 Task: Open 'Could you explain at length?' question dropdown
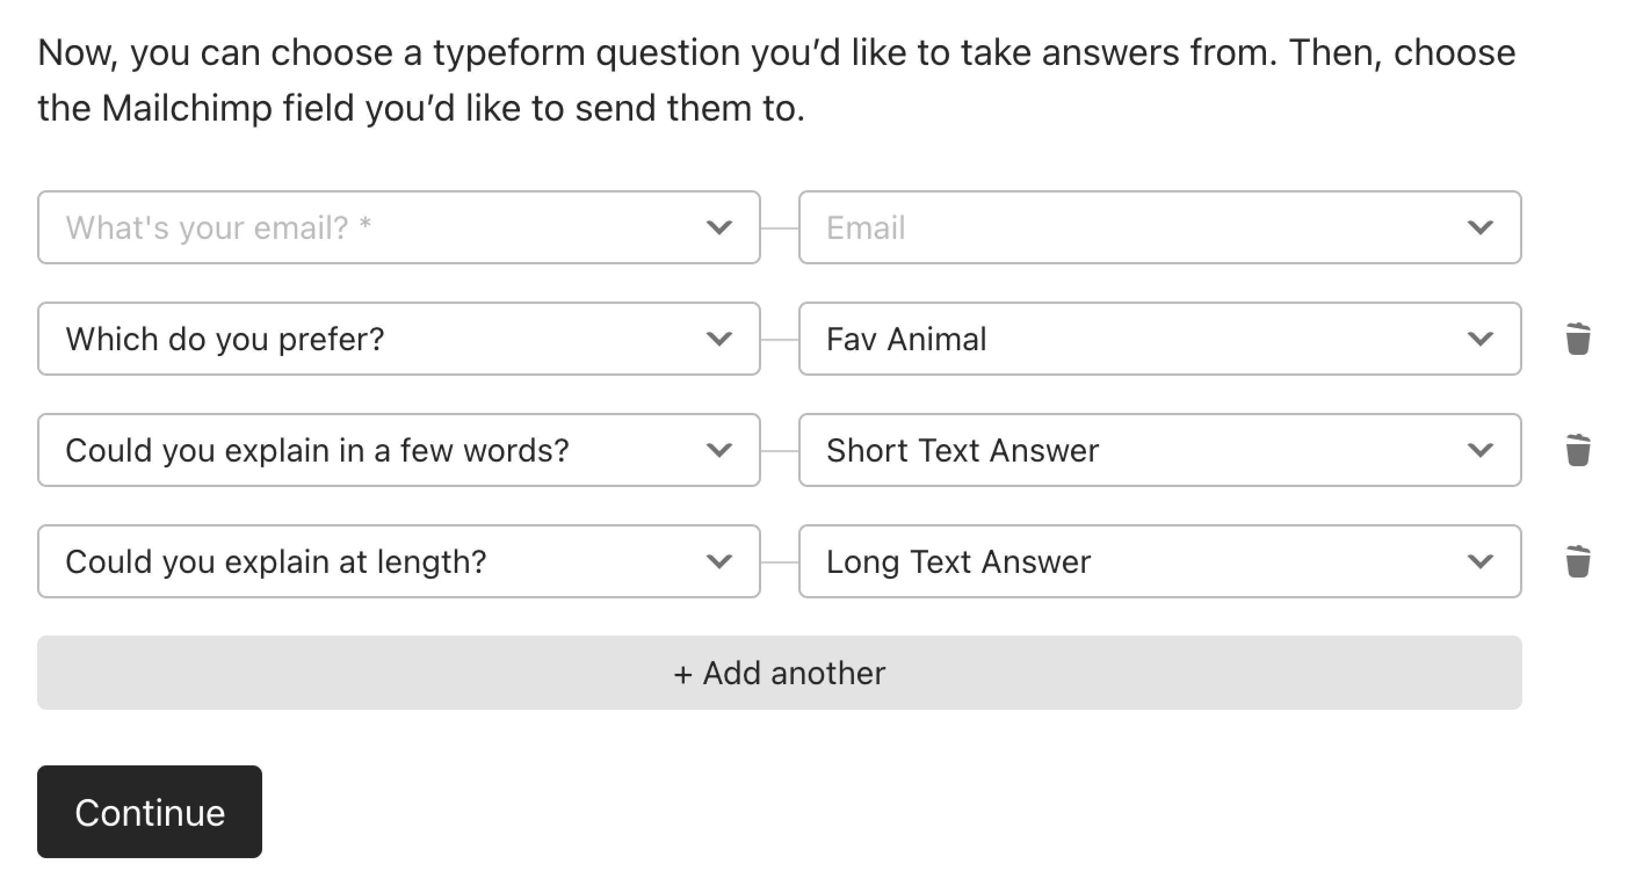(399, 561)
